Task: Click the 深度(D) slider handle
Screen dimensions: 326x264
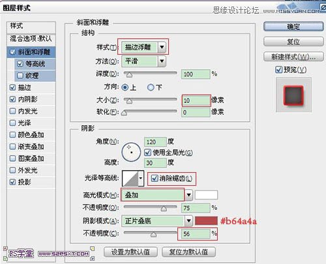Action: coord(129,75)
